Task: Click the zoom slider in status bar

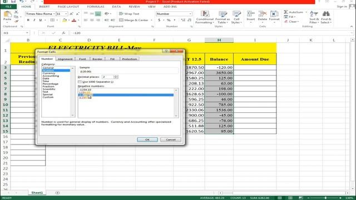Action: click(325, 198)
